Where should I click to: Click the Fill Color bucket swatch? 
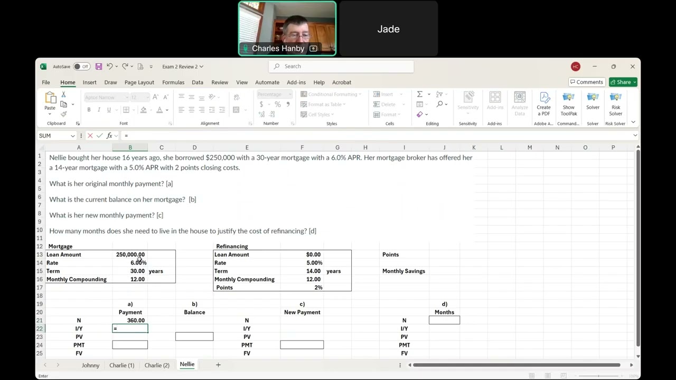[x=143, y=110]
